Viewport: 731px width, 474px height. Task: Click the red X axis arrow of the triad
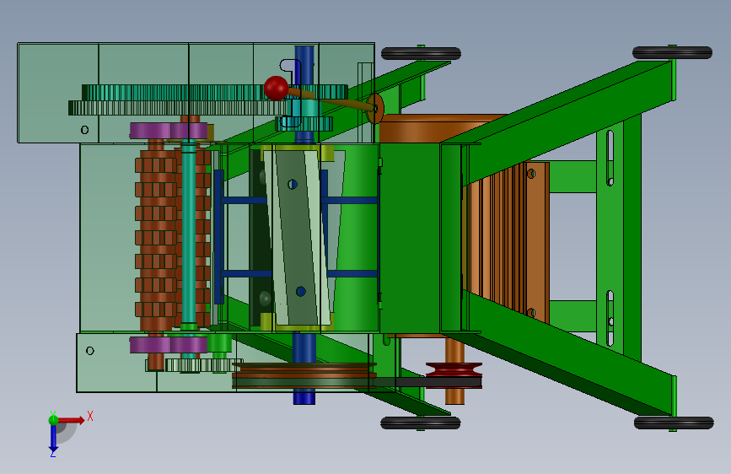tap(71, 420)
